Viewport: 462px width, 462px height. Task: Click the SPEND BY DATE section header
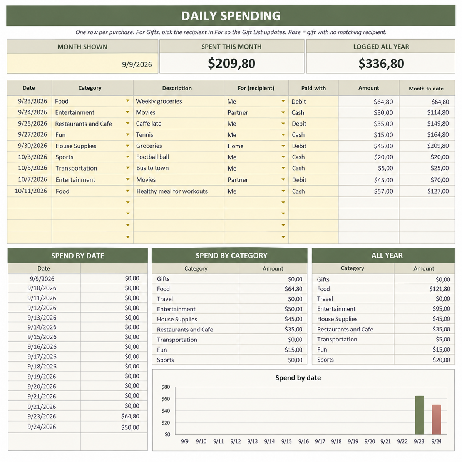(78, 256)
